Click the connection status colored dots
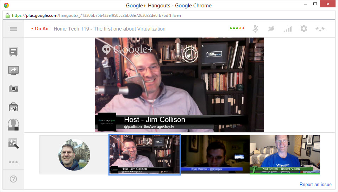 tap(237, 28)
